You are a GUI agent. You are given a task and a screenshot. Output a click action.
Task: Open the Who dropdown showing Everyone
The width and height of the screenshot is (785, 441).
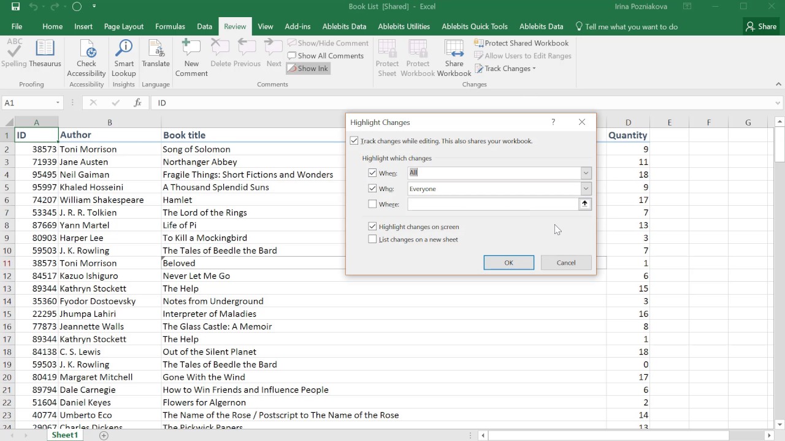click(585, 189)
